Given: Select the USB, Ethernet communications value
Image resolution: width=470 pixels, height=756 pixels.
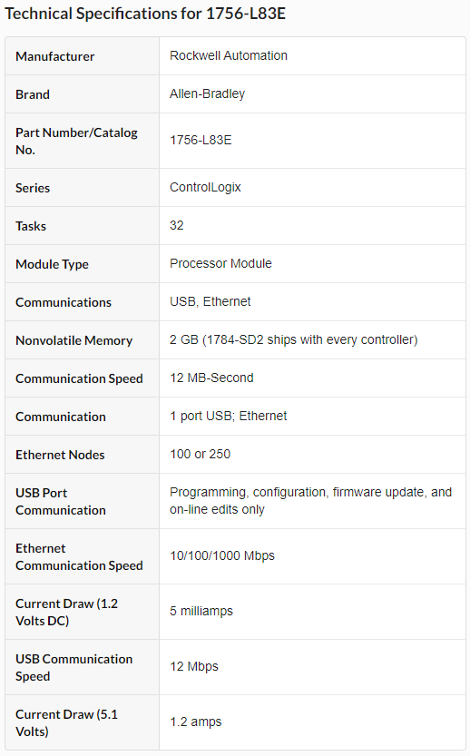Looking at the screenshot, I should pyautogui.click(x=211, y=302).
